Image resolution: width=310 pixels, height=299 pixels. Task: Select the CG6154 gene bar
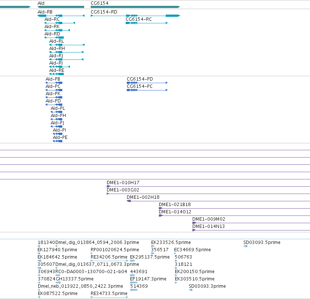(135, 7)
